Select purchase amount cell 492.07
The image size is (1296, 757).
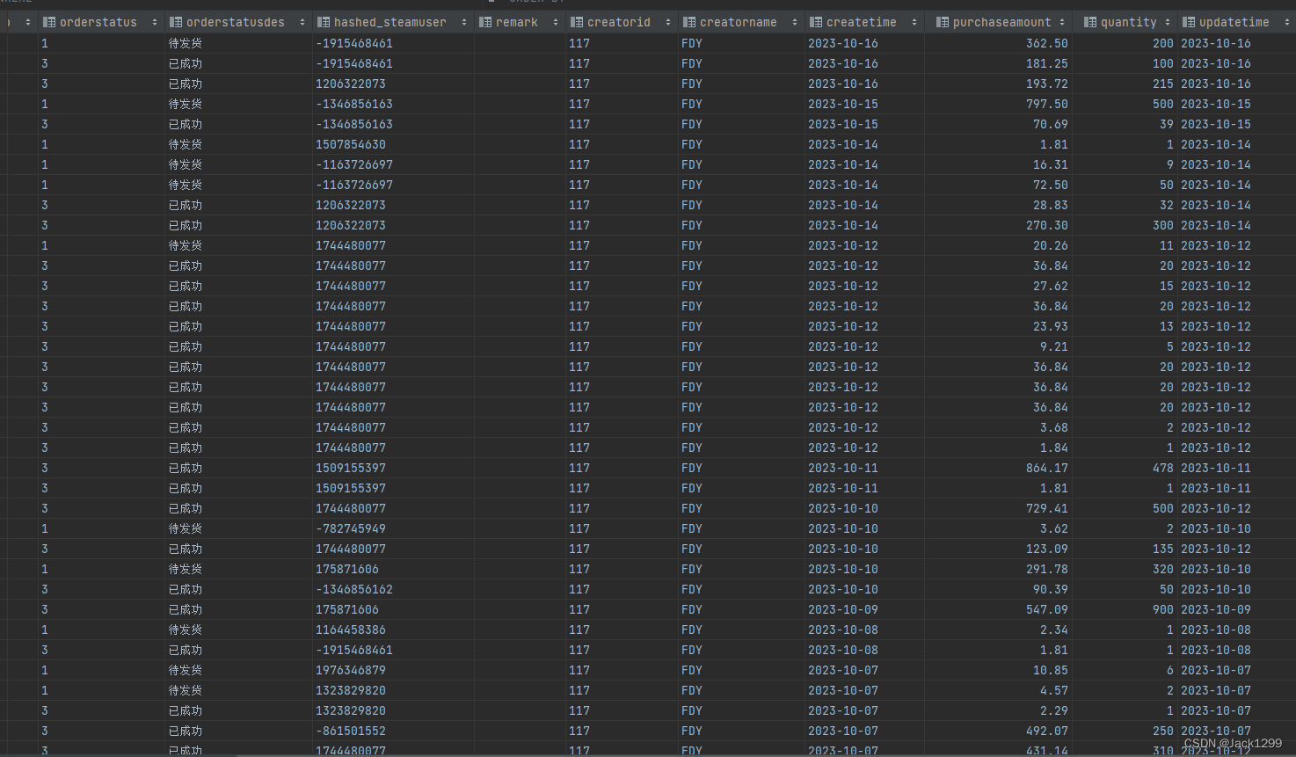point(1047,731)
